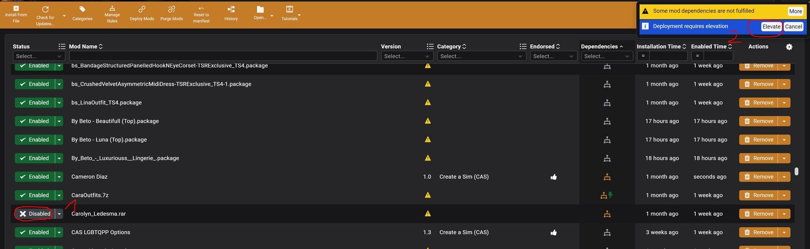Open dependencies icon for CAS LGBTQPP Options
This screenshot has height=249, width=810.
[607, 233]
